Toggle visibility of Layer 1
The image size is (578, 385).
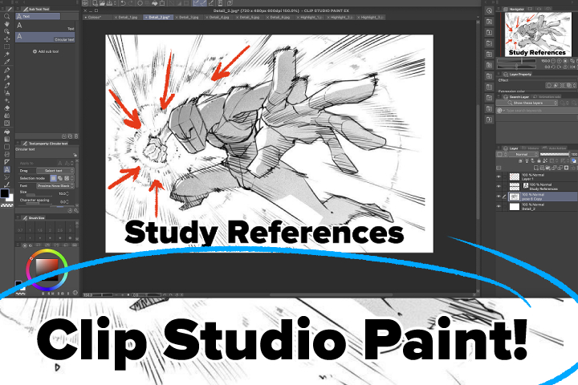[499, 176]
